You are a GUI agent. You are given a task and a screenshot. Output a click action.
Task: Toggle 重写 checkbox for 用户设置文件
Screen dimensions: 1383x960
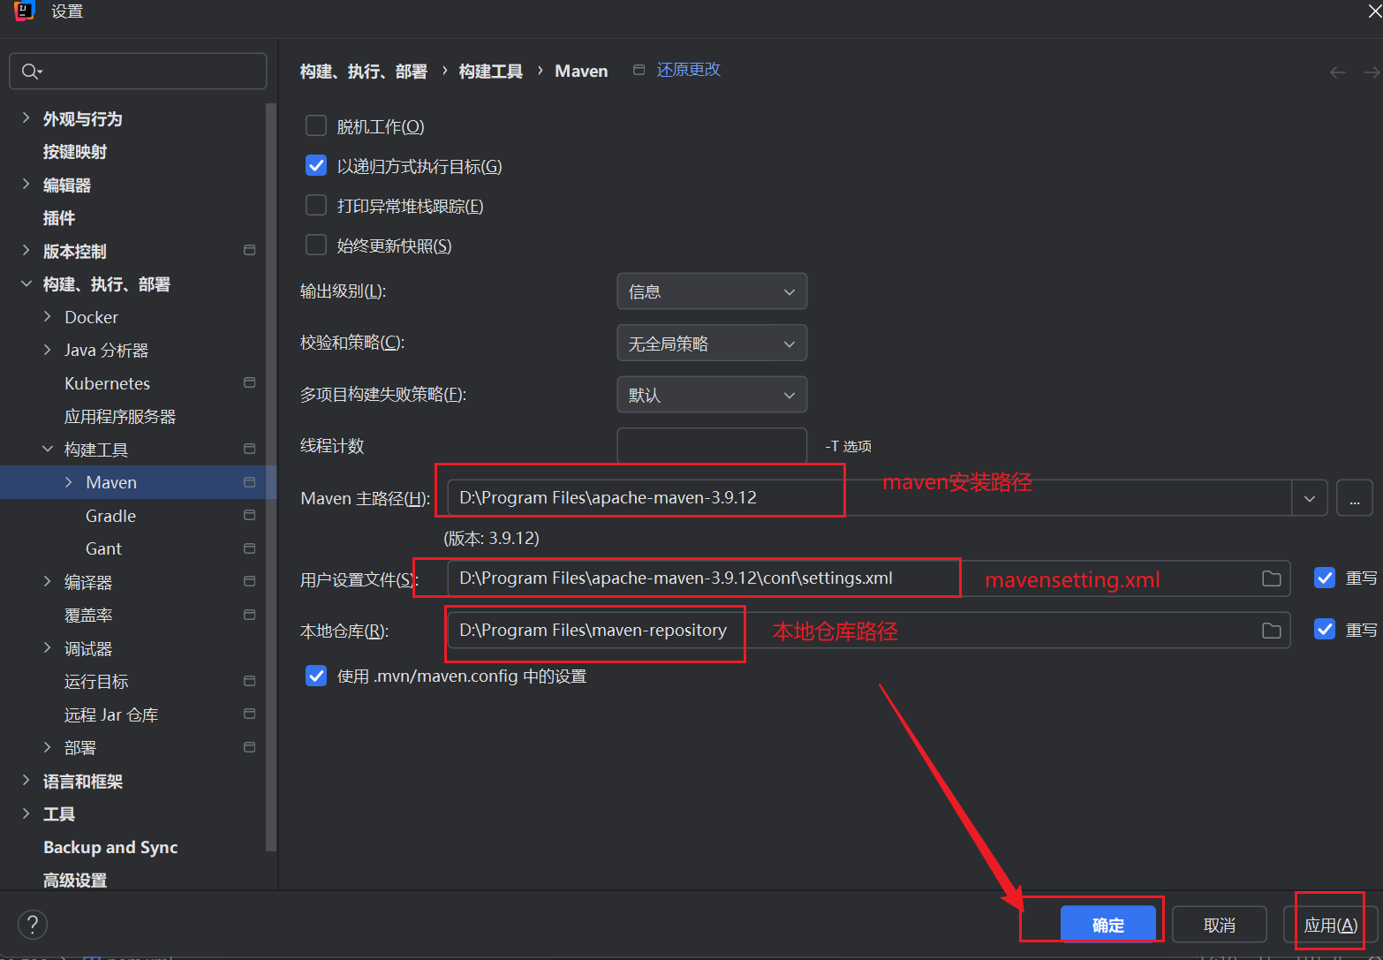(x=1325, y=578)
